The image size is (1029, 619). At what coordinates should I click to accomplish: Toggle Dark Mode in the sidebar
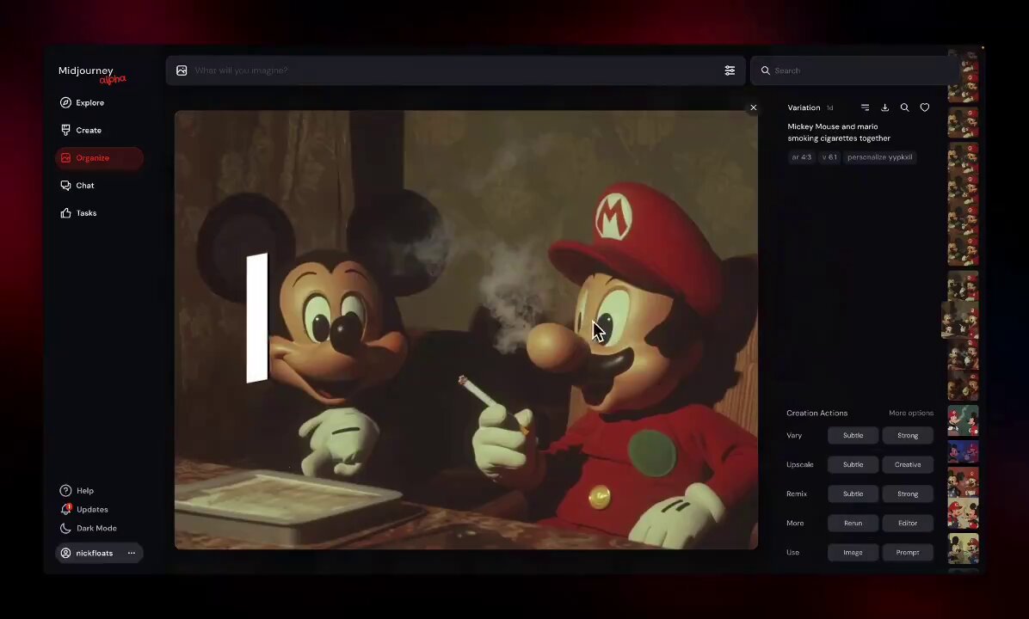[x=89, y=528]
